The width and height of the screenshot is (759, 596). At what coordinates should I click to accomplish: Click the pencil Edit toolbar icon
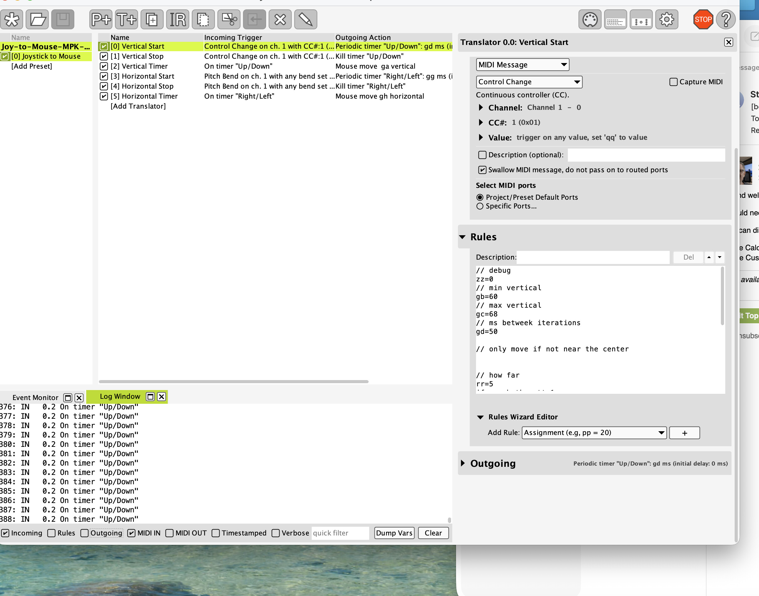(x=305, y=19)
